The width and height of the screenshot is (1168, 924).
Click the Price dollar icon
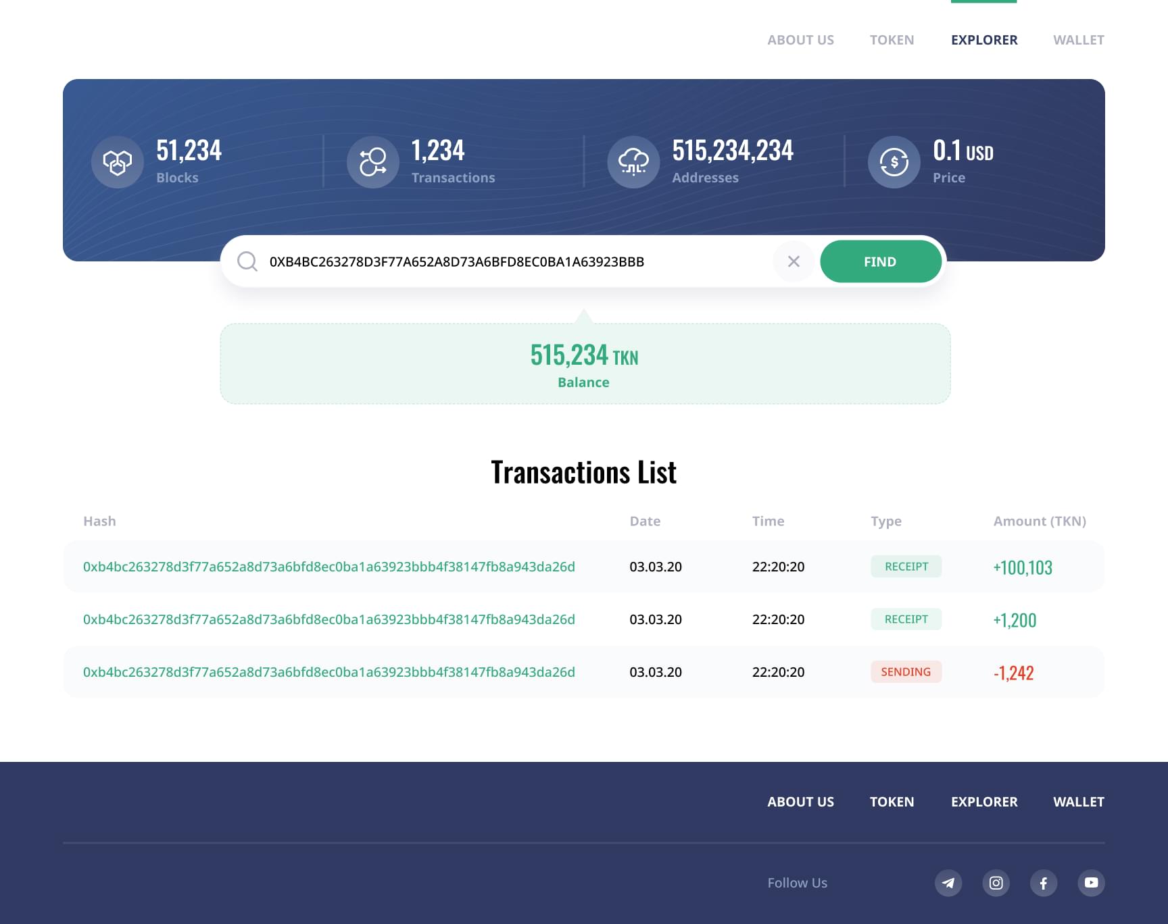pyautogui.click(x=894, y=162)
